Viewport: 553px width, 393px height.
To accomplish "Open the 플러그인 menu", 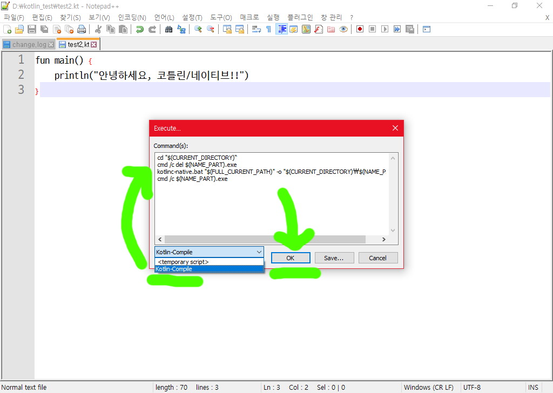I will [300, 17].
